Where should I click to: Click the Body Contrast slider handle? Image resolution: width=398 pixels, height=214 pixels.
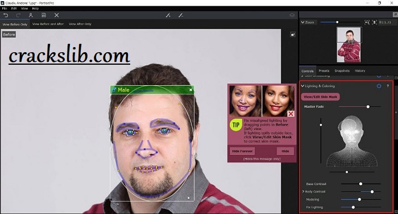(x=372, y=192)
